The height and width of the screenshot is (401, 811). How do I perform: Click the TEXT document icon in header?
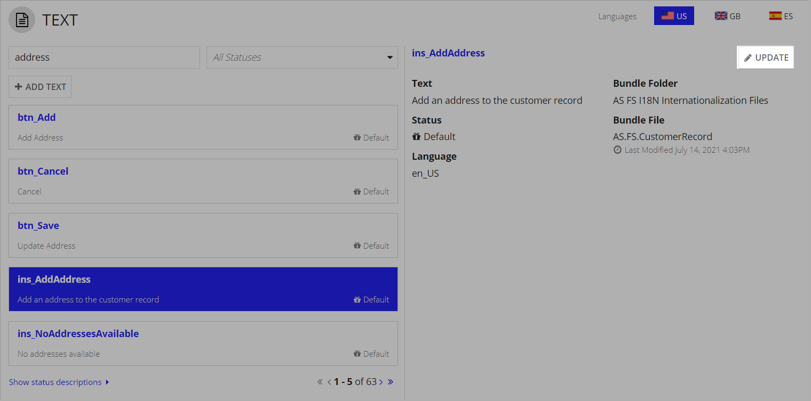tap(22, 20)
